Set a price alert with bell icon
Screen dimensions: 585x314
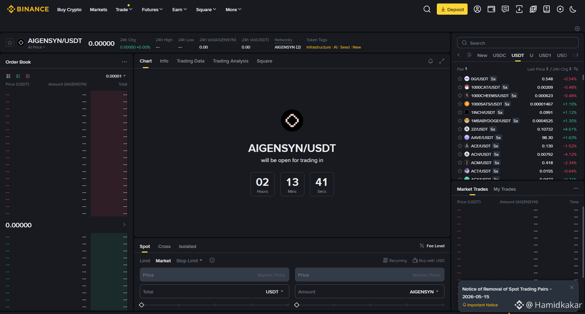[x=431, y=61]
